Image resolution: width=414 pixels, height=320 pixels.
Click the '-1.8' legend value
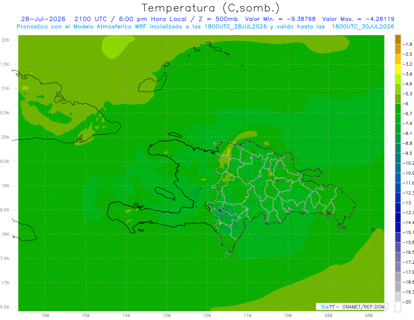click(x=407, y=44)
